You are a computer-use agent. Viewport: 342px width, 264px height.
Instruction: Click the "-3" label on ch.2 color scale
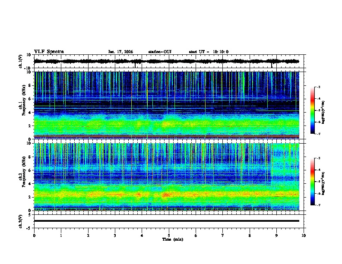click(319, 158)
